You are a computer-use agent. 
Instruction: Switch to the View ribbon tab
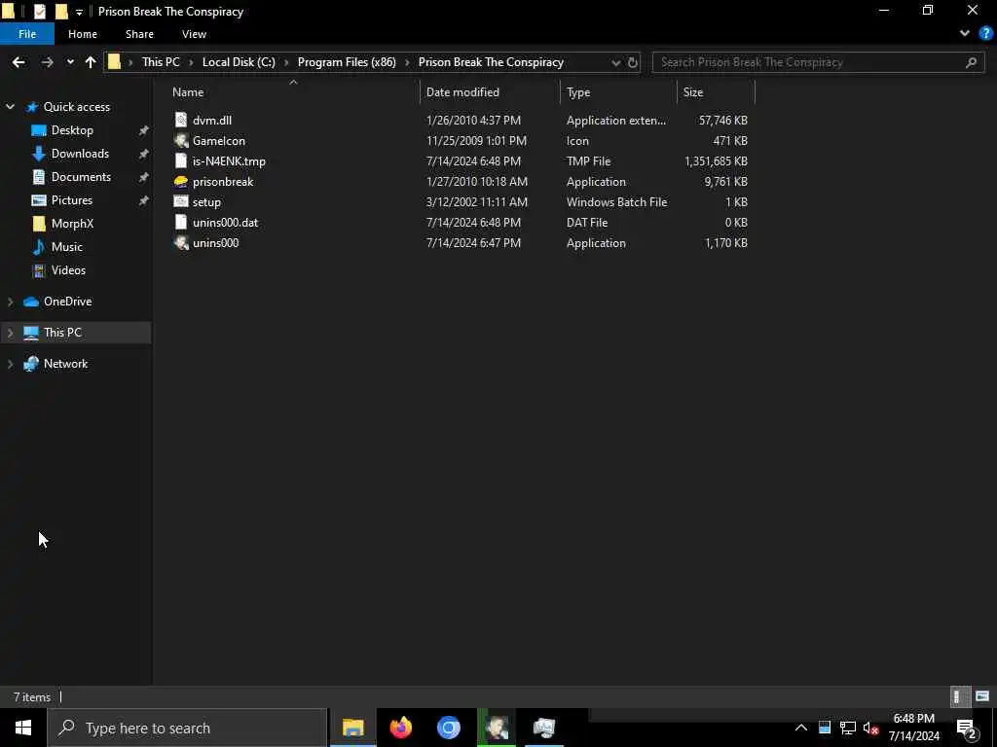click(194, 34)
